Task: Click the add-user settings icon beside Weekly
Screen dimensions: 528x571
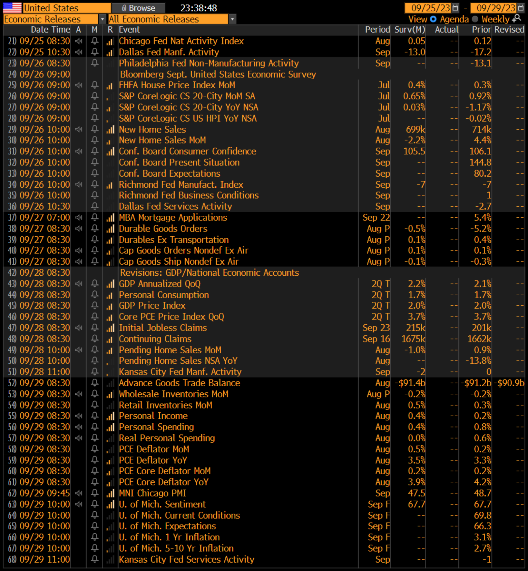Action: pyautogui.click(x=517, y=18)
